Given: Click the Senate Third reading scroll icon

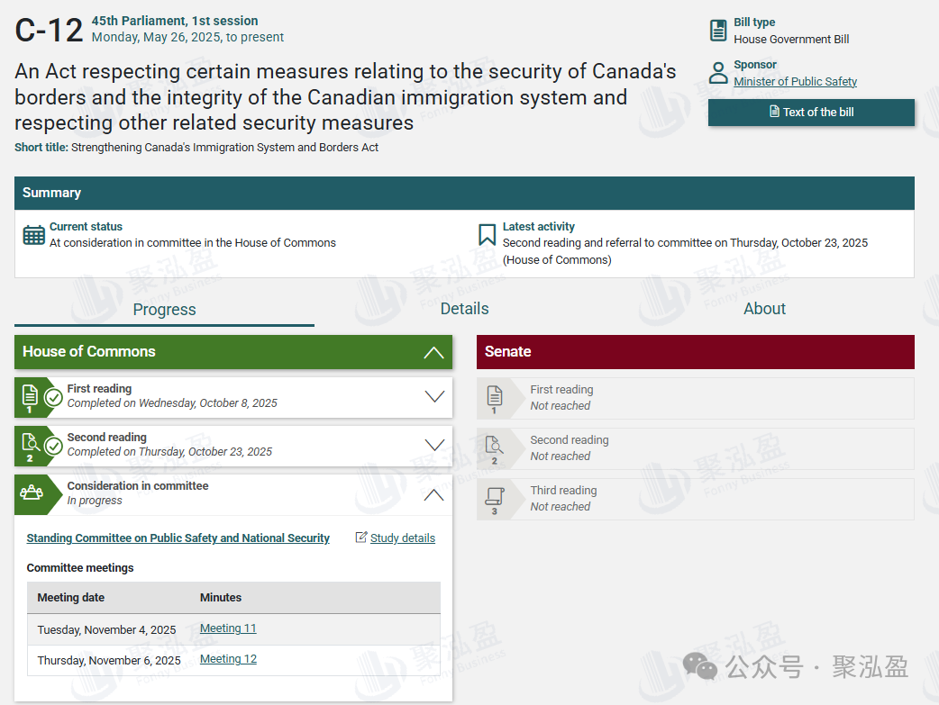Looking at the screenshot, I should click(x=494, y=497).
